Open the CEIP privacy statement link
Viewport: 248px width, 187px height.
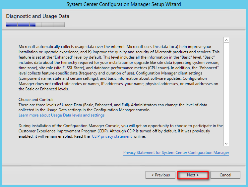click(112, 136)
